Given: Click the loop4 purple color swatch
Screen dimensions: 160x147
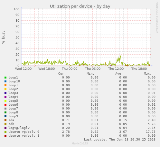Looking at the screenshot, I should pyautogui.click(x=5, y=97).
